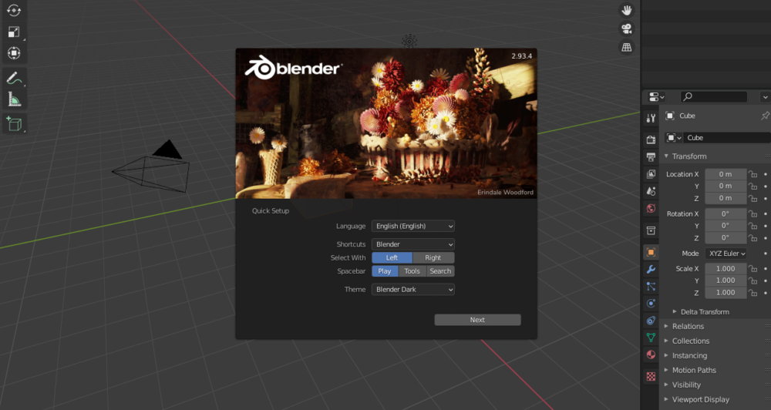Open the Output properties tab

(651, 157)
